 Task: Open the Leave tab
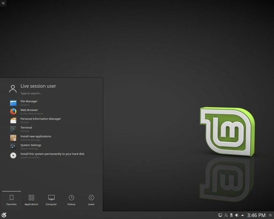click(91, 200)
